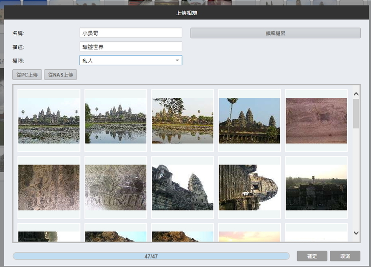Click the photo list scrollbar thumb
The height and width of the screenshot is (267, 371).
point(356,113)
